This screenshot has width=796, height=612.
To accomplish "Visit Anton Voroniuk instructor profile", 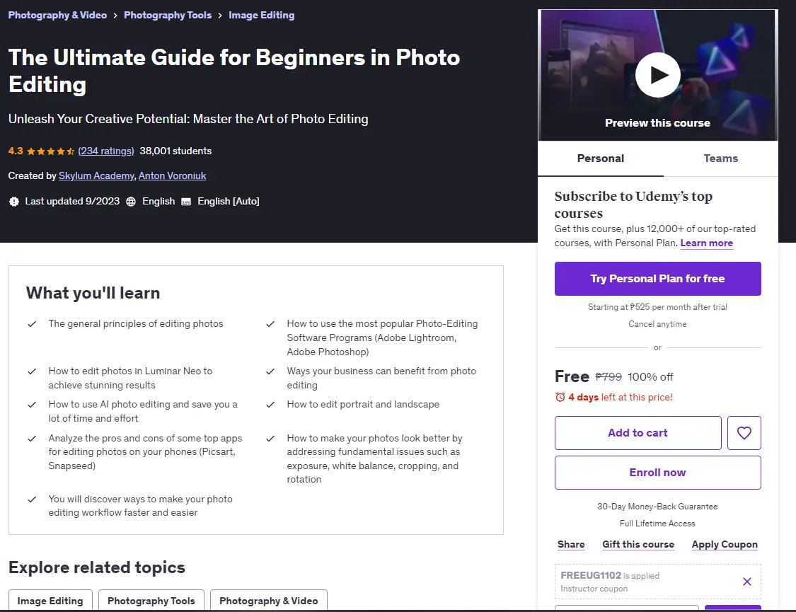I will click(172, 175).
